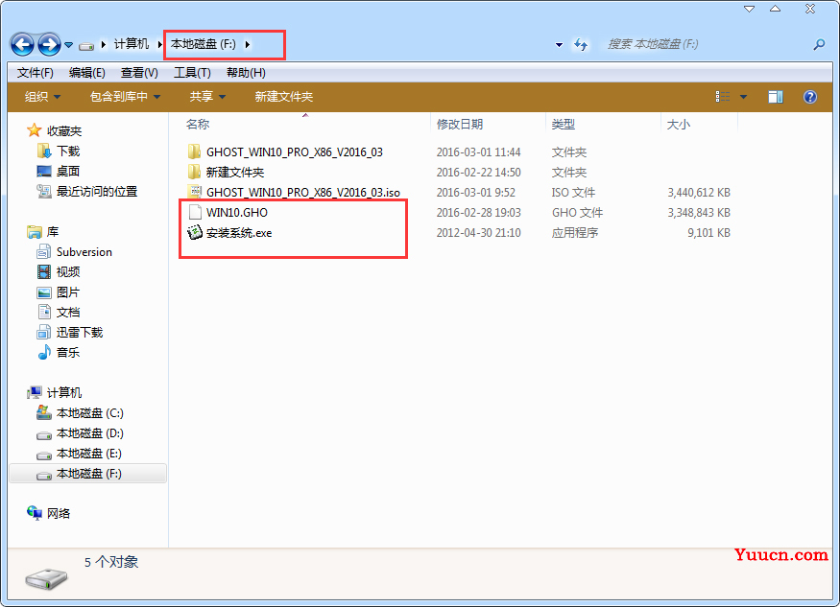Click 计算机 in the address breadcrumb

[132, 44]
